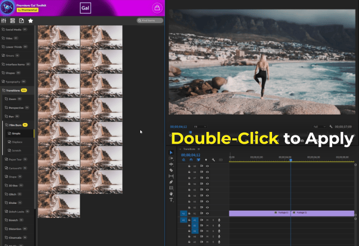
Task: Expand the Titles category
Action: pos(17,38)
